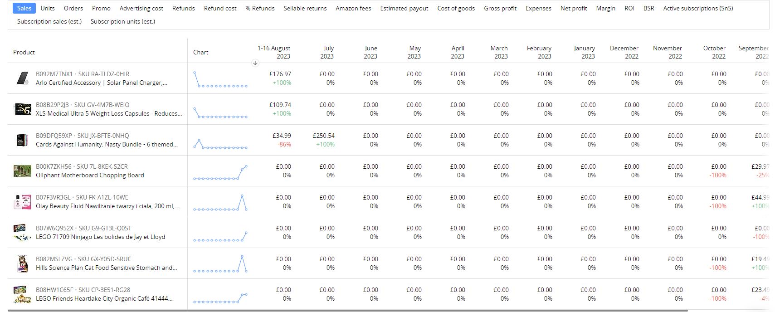Open the Olay Beauty Fluid thumbnail

22,202
